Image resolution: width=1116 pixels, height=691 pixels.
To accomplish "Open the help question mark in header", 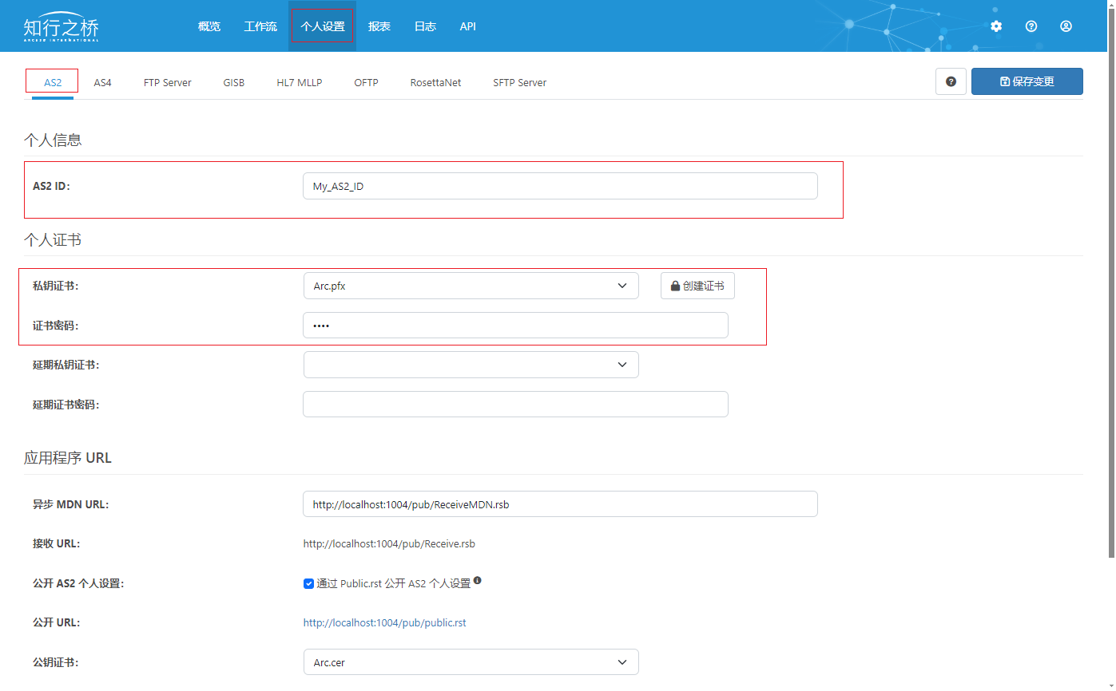I will click(x=1031, y=26).
